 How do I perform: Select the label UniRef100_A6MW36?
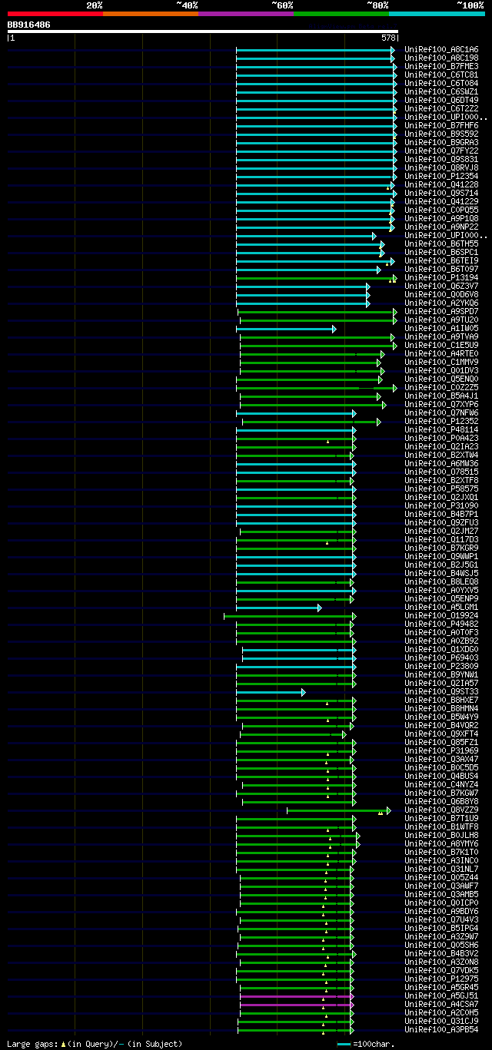pos(441,463)
